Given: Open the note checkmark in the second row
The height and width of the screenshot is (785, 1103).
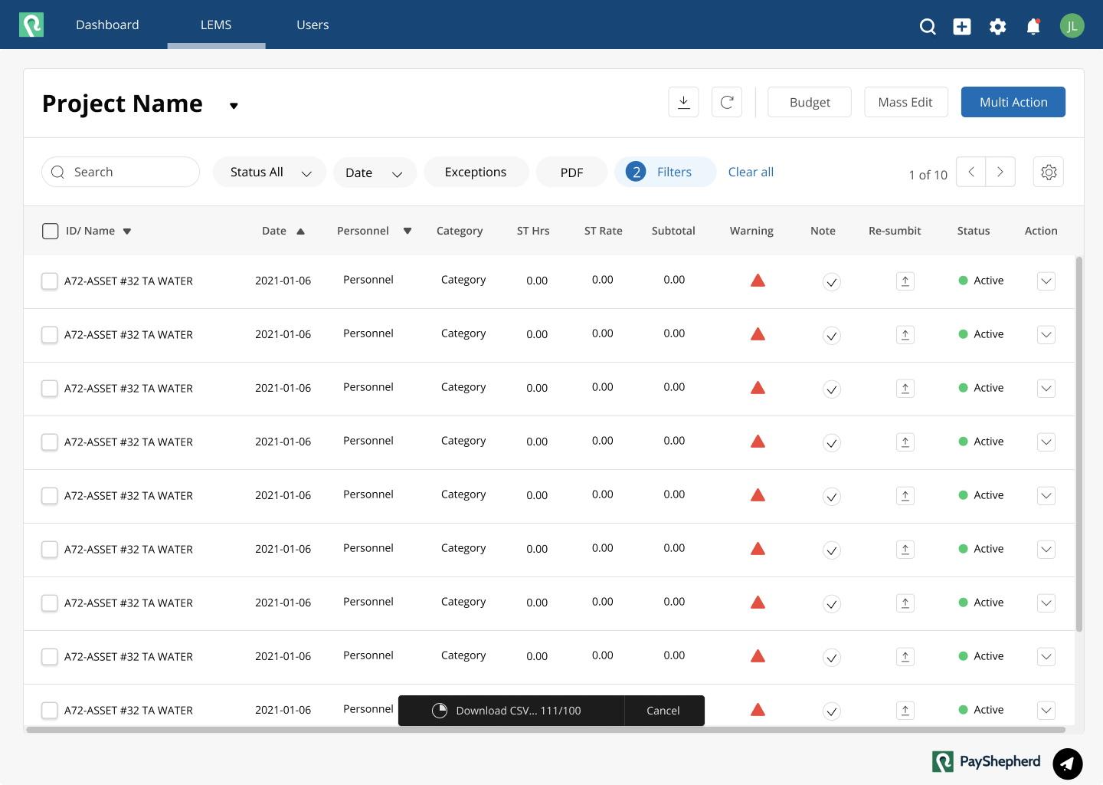Looking at the screenshot, I should click(832, 336).
